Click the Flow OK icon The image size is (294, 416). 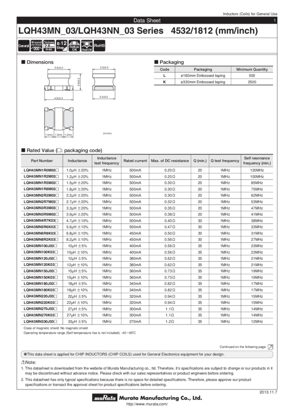tap(87, 46)
